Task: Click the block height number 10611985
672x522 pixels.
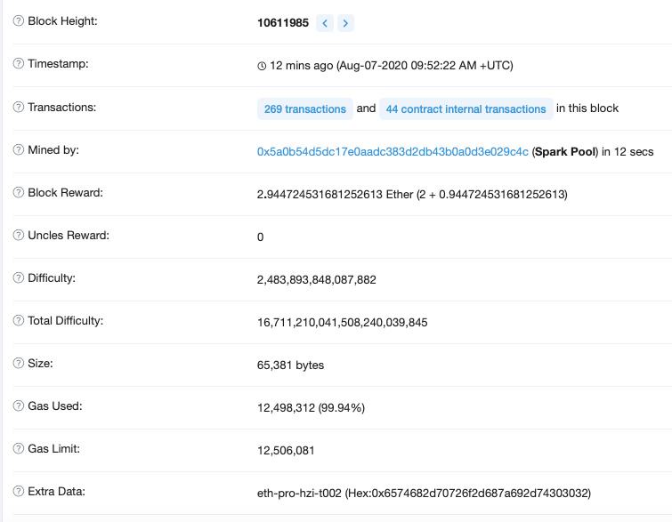Action: click(x=283, y=23)
